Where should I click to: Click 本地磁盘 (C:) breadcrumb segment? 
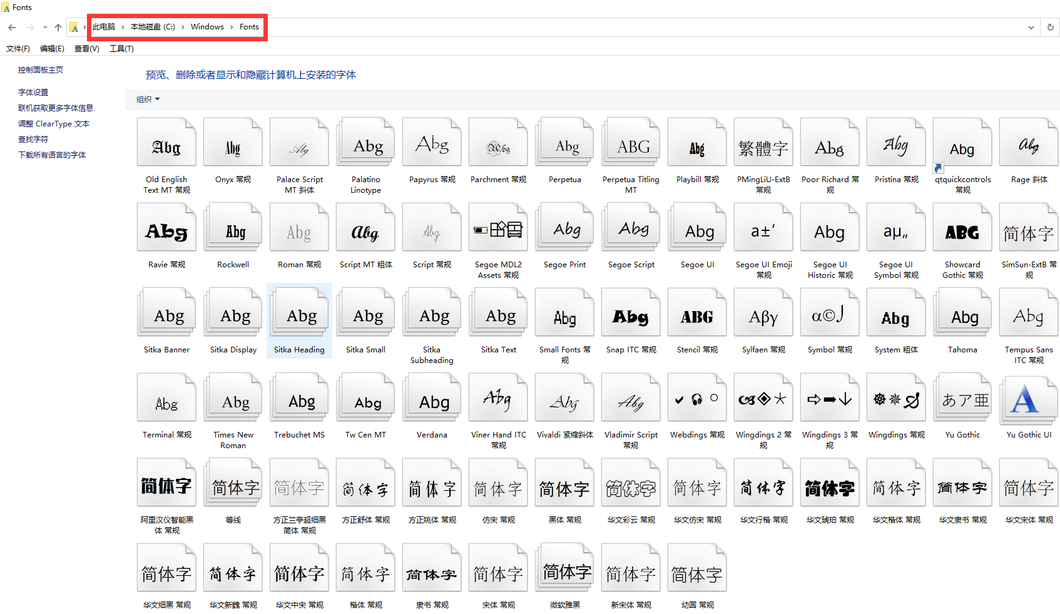pos(153,27)
